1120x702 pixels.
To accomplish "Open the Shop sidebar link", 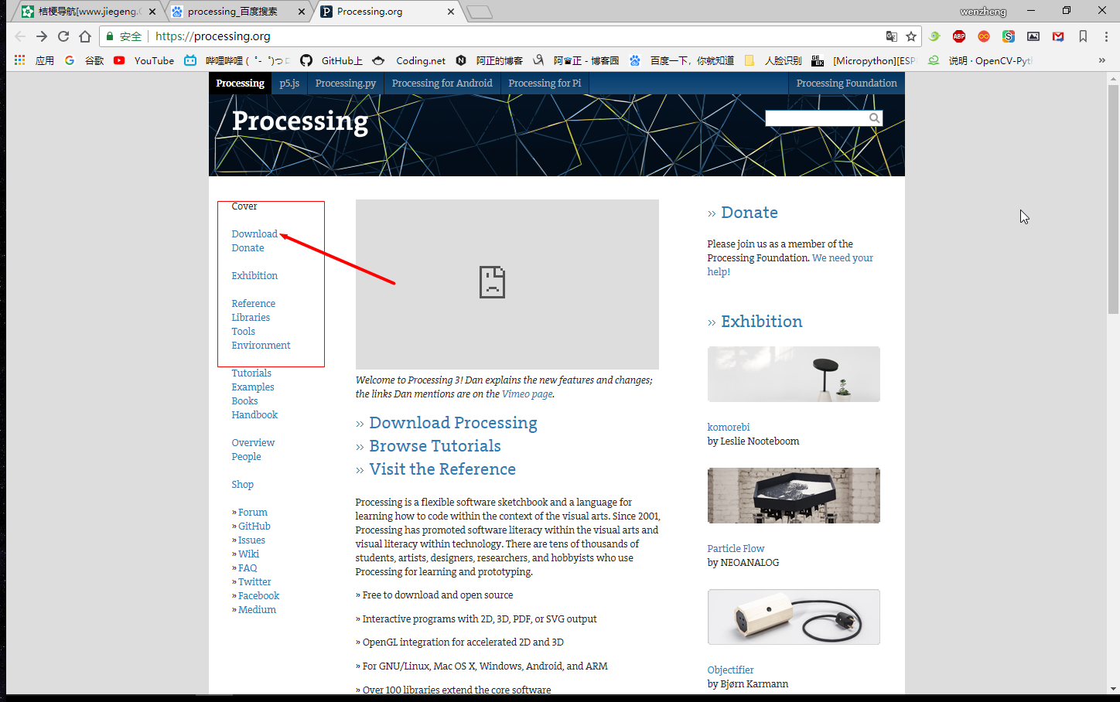I will tap(242, 485).
